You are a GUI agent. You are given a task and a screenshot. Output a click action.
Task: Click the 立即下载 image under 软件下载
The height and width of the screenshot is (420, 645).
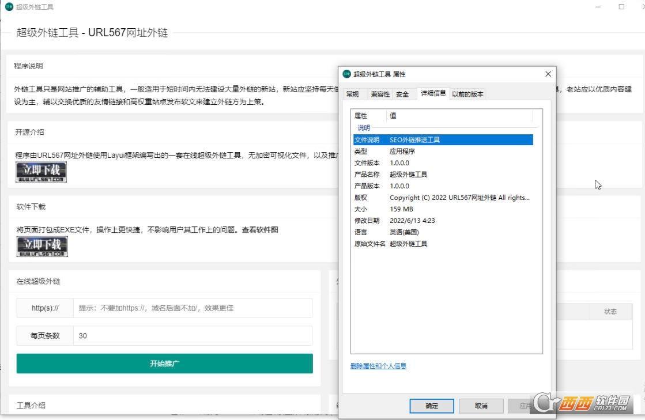(42, 246)
